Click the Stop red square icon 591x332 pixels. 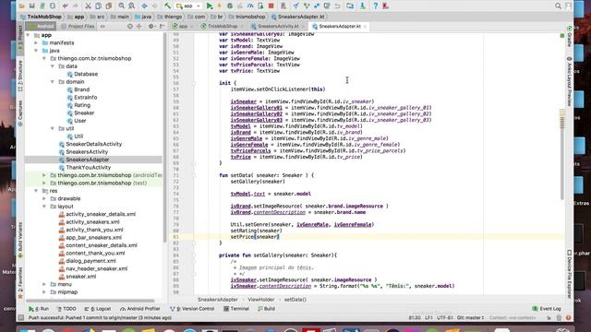point(271,6)
